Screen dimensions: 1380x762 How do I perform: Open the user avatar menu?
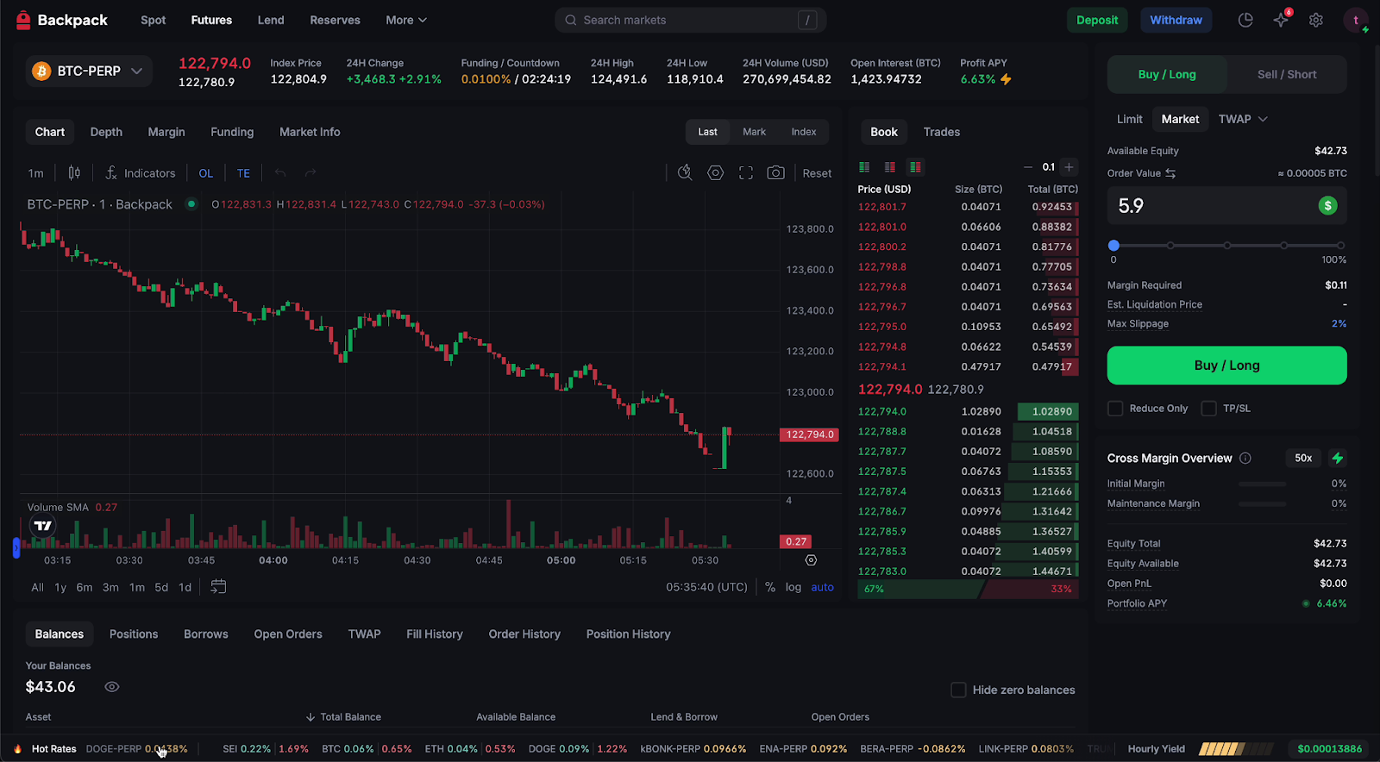click(1356, 20)
